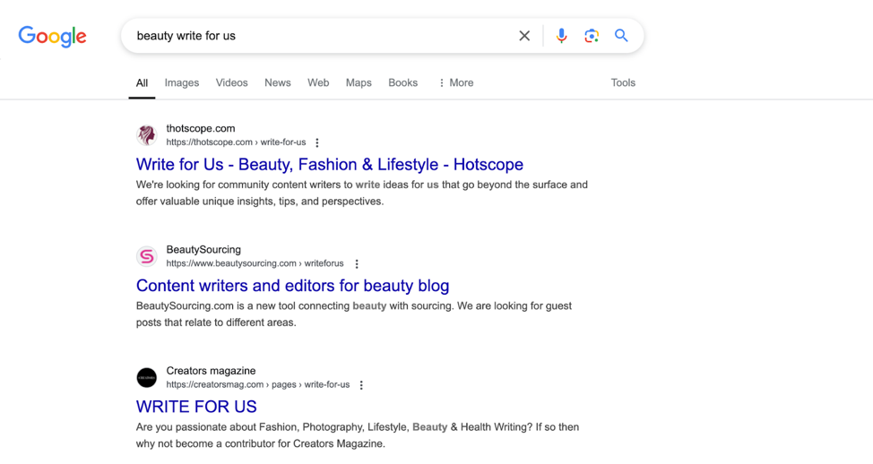Expand the More search filters menu
Image resolution: width=873 pixels, height=464 pixels.
(x=456, y=83)
